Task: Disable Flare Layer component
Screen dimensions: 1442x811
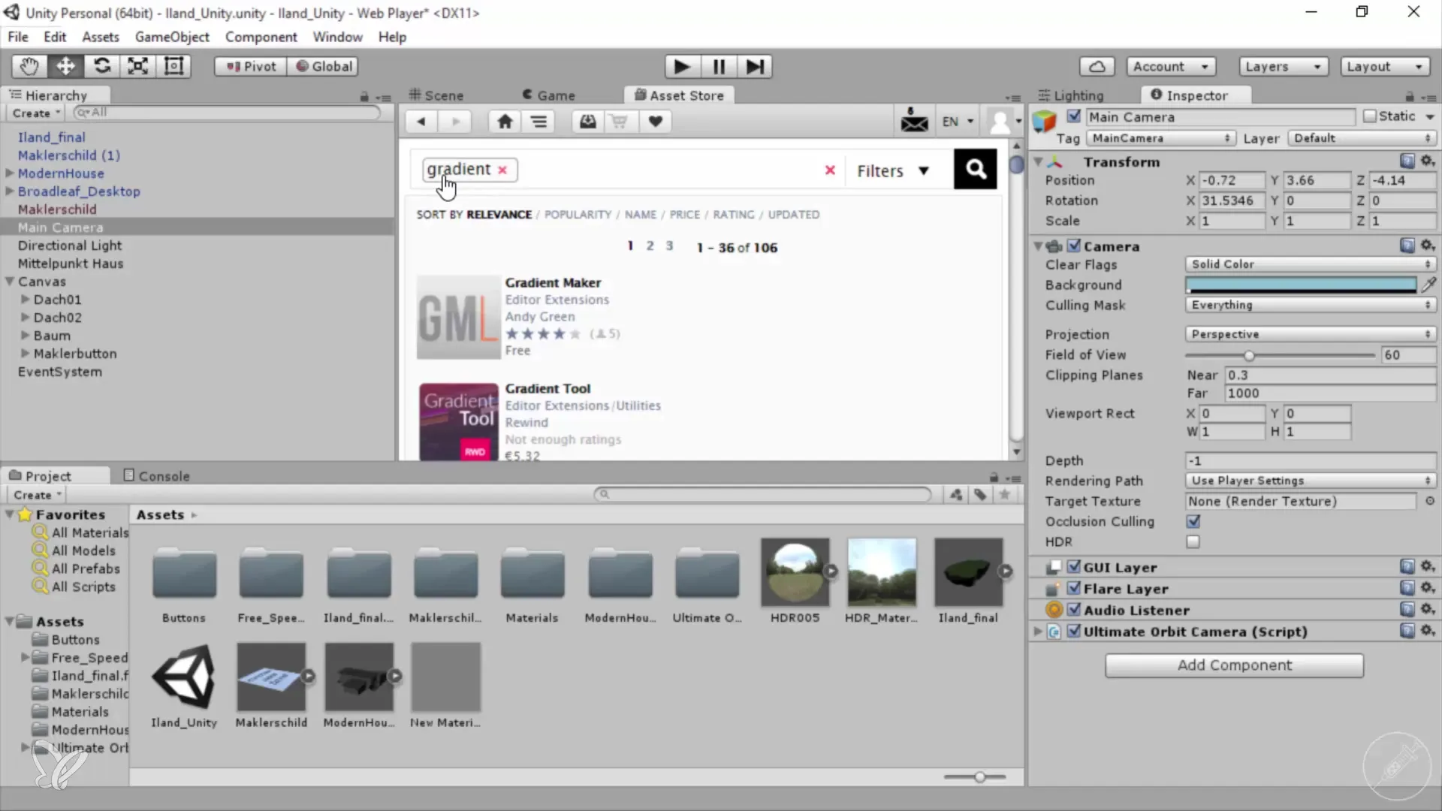Action: coord(1074,588)
